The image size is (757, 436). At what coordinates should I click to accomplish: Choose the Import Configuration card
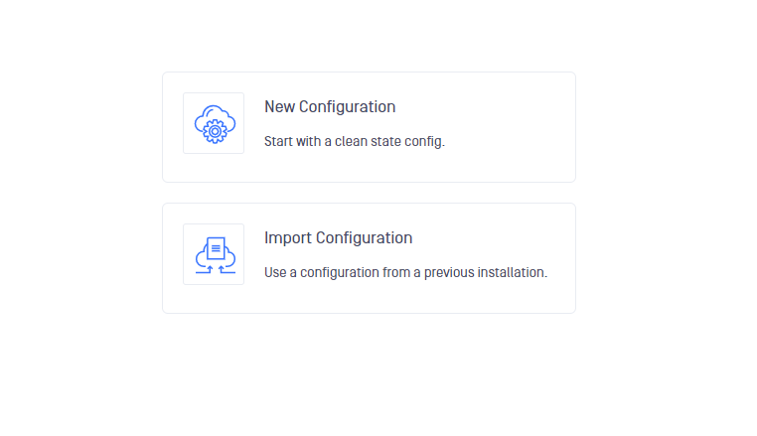[369, 258]
